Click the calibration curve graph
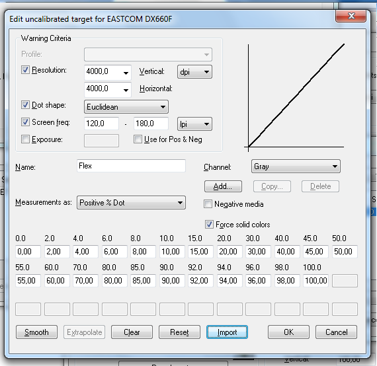Screen dimensions: 377x366 [294, 97]
